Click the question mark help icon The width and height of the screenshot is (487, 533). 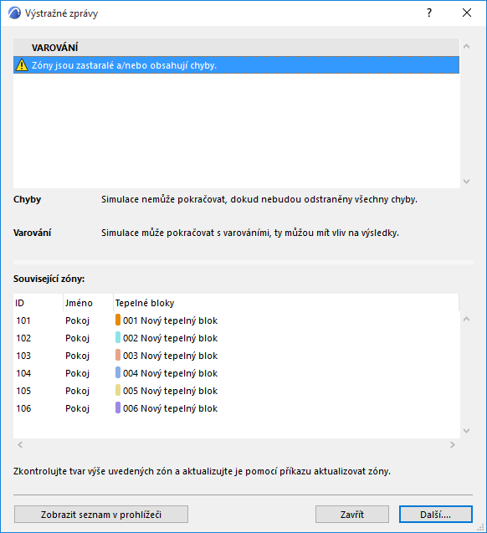429,13
